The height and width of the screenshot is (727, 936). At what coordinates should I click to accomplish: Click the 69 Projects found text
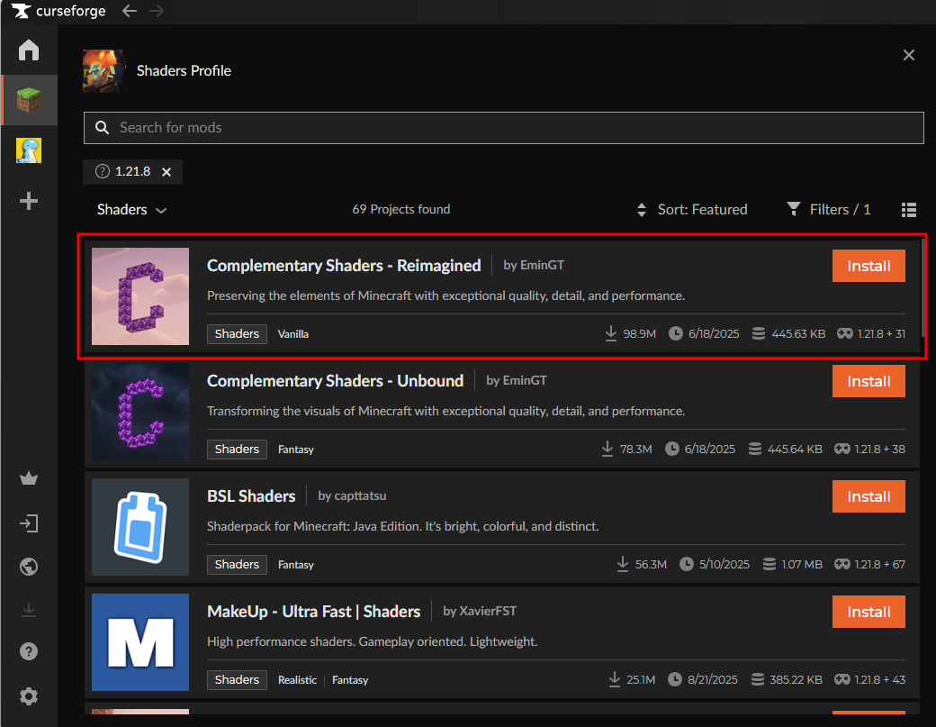point(401,209)
